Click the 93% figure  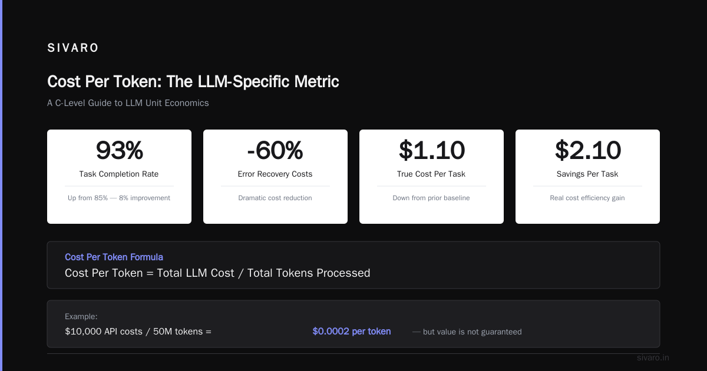click(119, 151)
